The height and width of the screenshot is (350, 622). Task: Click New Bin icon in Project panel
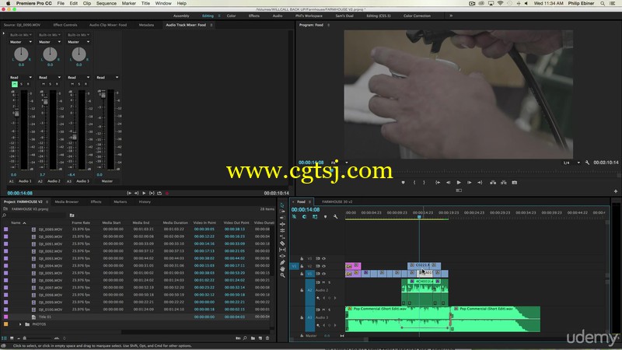click(x=253, y=338)
